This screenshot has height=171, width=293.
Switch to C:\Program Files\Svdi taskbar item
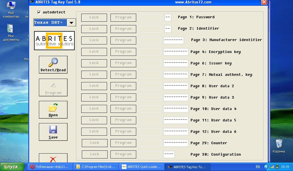coord(96,167)
